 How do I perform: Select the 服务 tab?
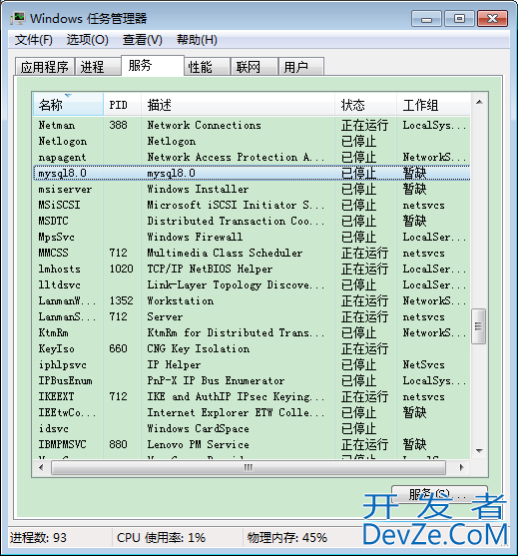[x=153, y=66]
